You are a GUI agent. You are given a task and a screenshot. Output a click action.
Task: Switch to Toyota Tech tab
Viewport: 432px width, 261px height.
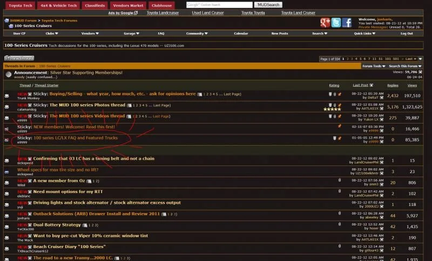click(x=21, y=5)
